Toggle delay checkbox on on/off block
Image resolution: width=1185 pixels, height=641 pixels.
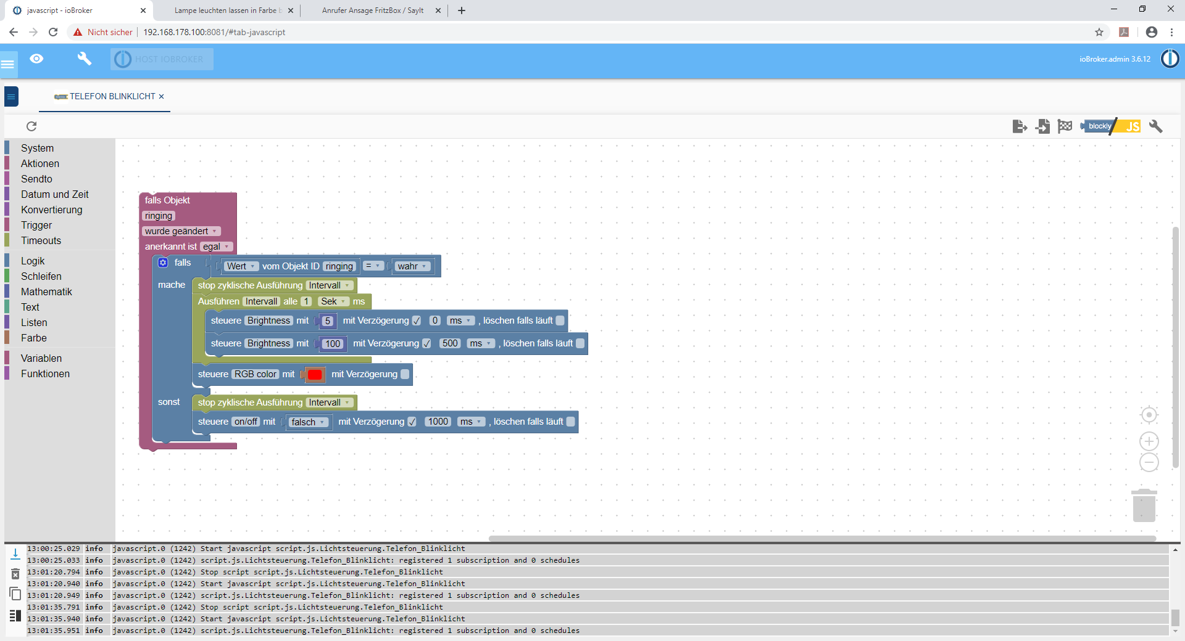pos(412,422)
